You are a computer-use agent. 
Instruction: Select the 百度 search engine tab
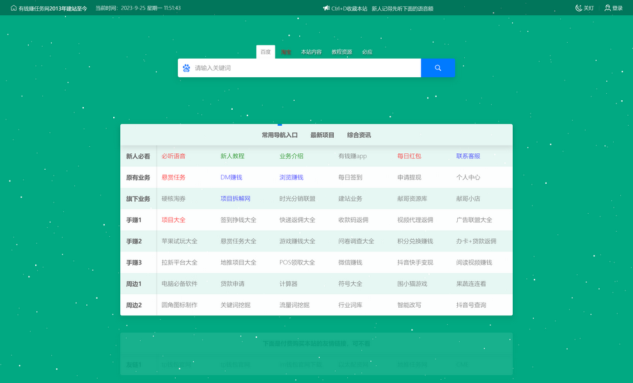coord(265,52)
